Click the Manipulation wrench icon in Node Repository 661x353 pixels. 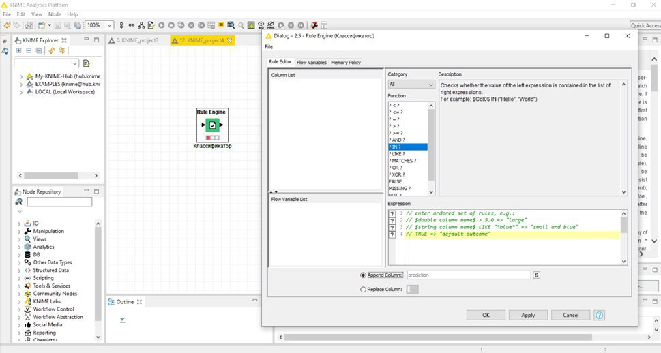click(28, 231)
